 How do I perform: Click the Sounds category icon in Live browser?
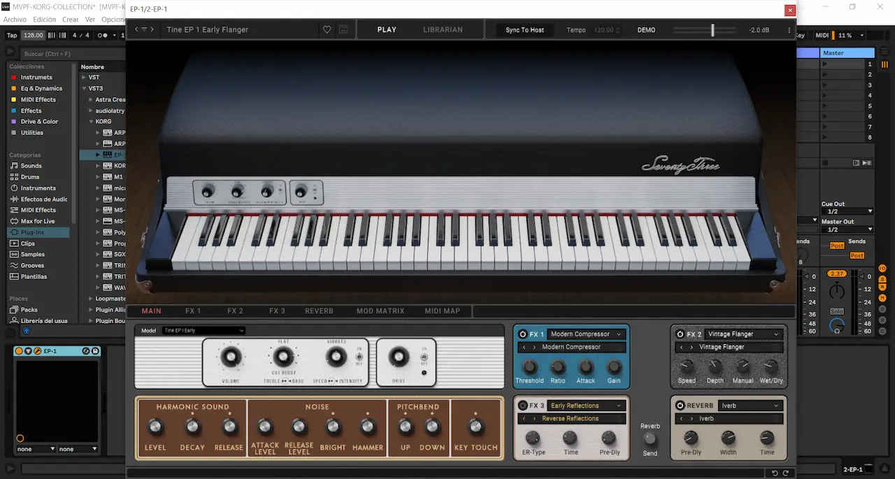click(x=14, y=166)
